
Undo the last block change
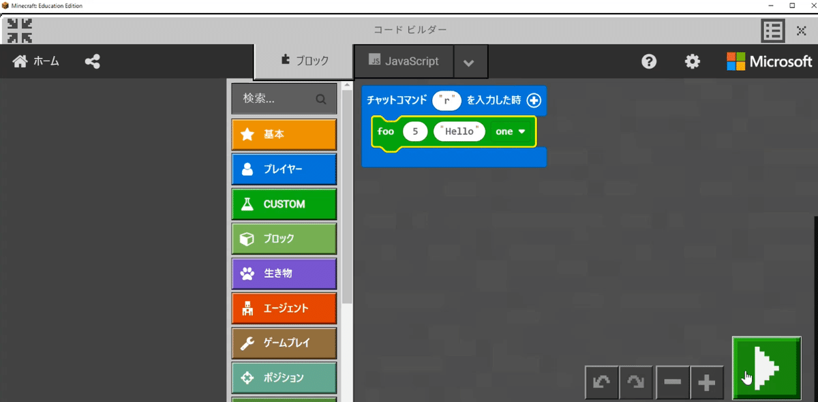click(x=602, y=382)
